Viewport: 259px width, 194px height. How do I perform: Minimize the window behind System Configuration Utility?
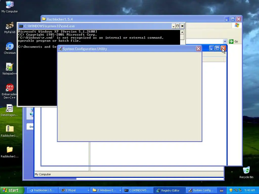(x=212, y=48)
